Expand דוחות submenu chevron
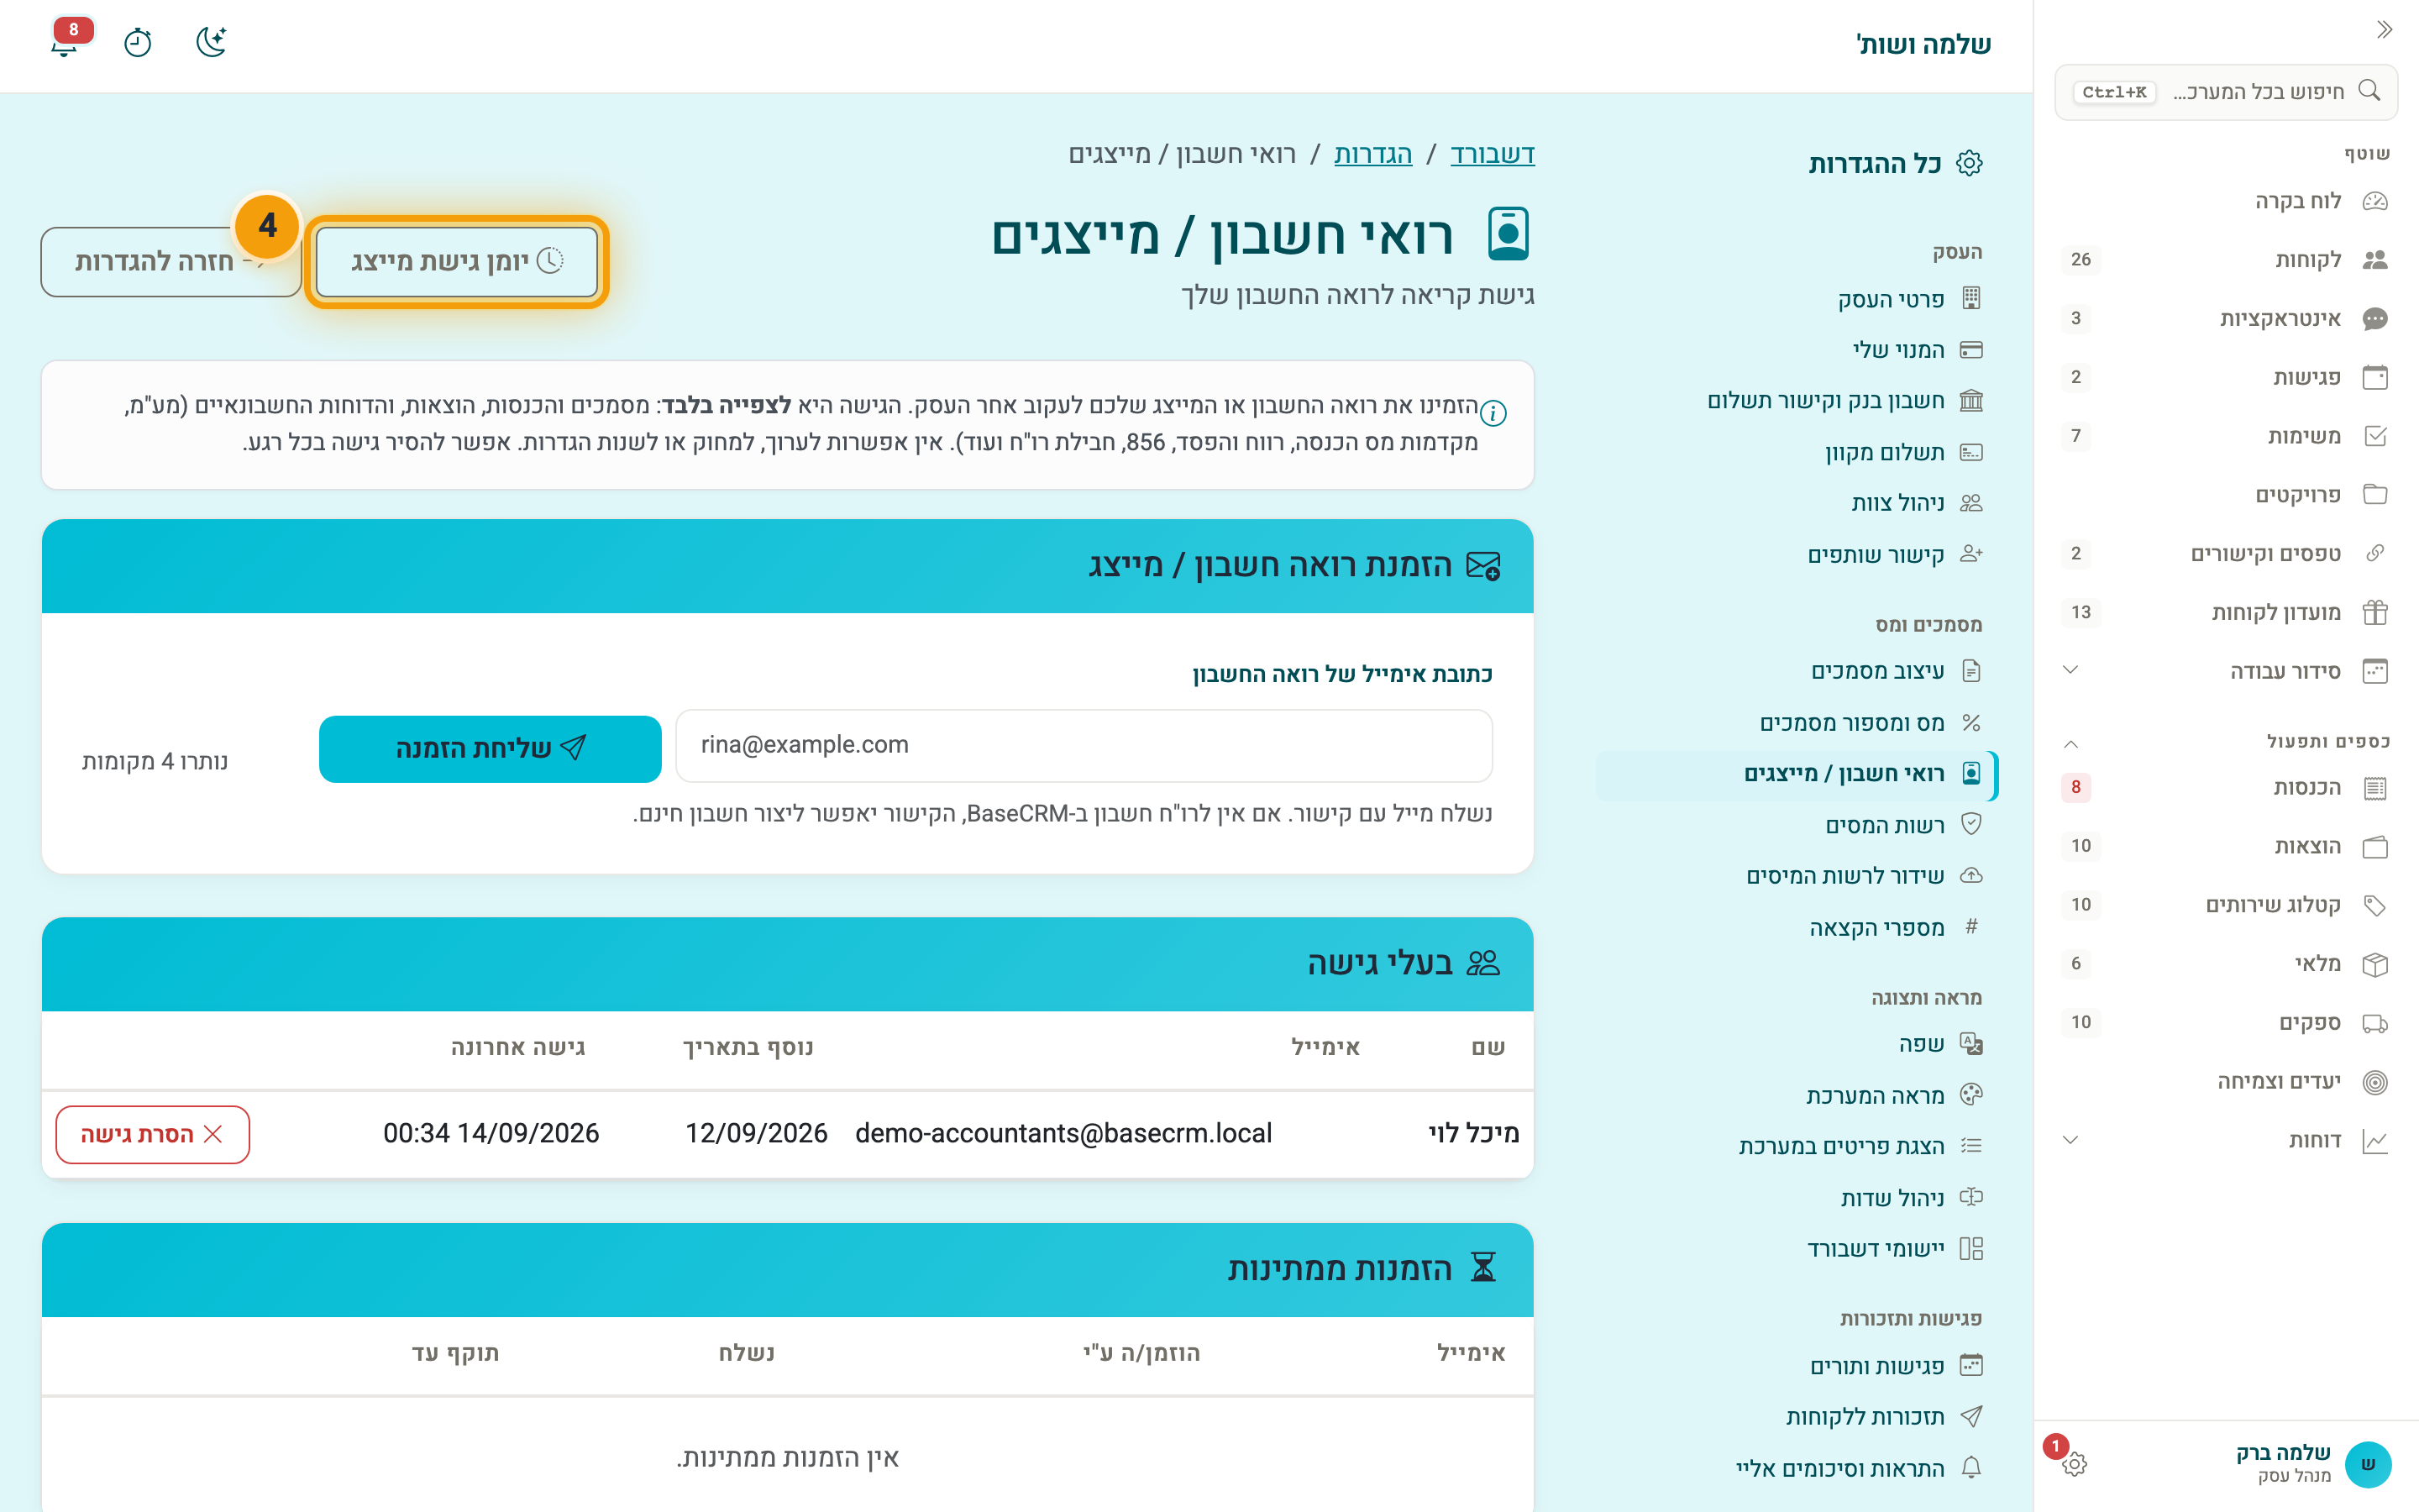Screen dimensions: 2419x1512 (2071, 1140)
